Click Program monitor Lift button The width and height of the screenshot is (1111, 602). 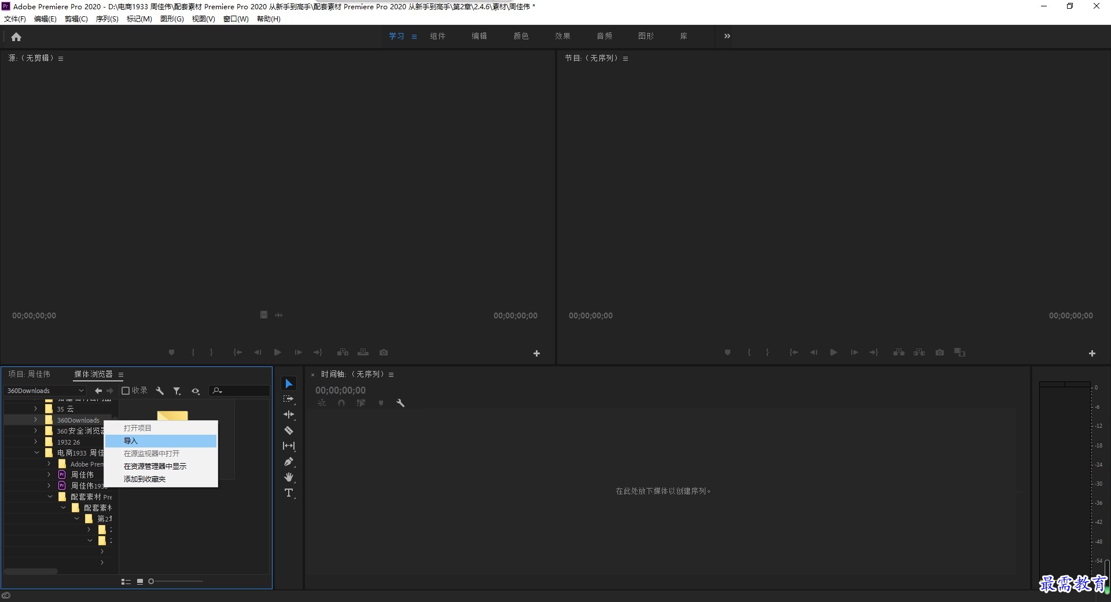click(x=899, y=353)
